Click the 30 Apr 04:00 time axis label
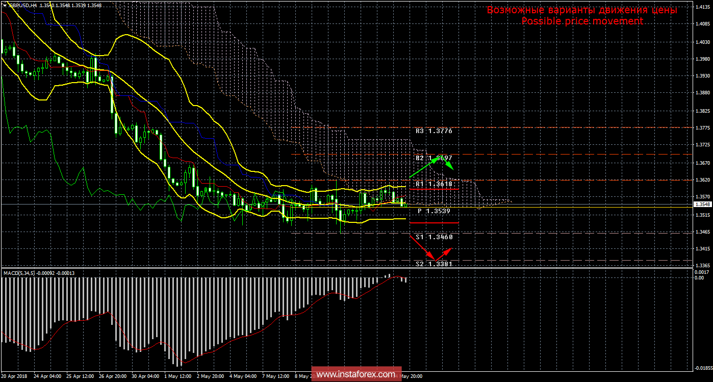The height and width of the screenshot is (382, 713). [146, 376]
